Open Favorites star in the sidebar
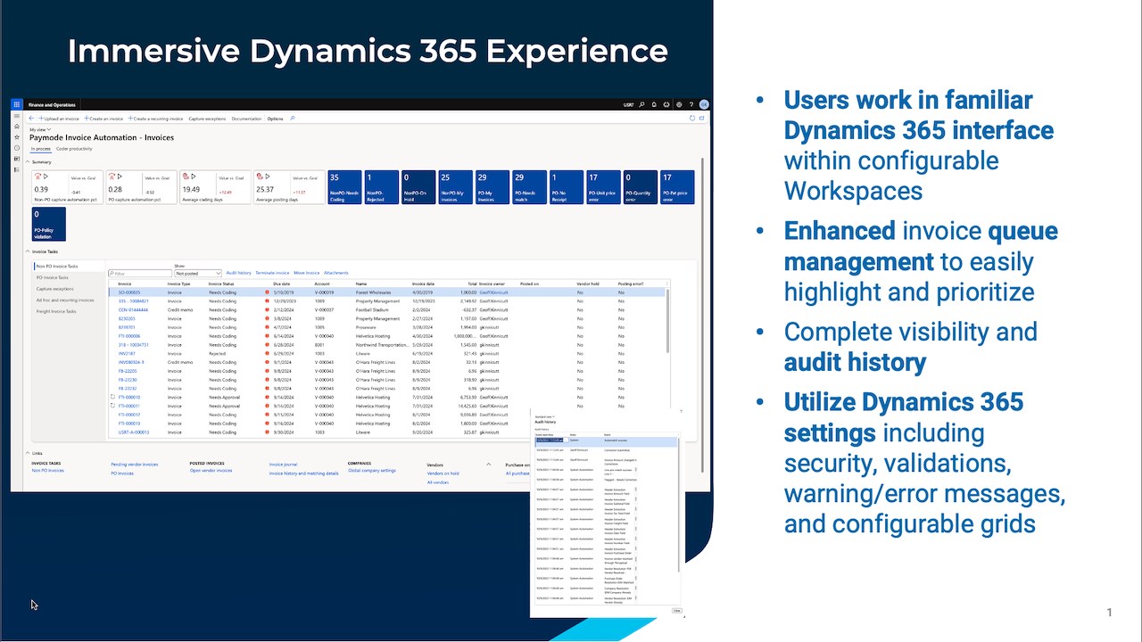Viewport: 1142px width, 642px height. click(17, 137)
